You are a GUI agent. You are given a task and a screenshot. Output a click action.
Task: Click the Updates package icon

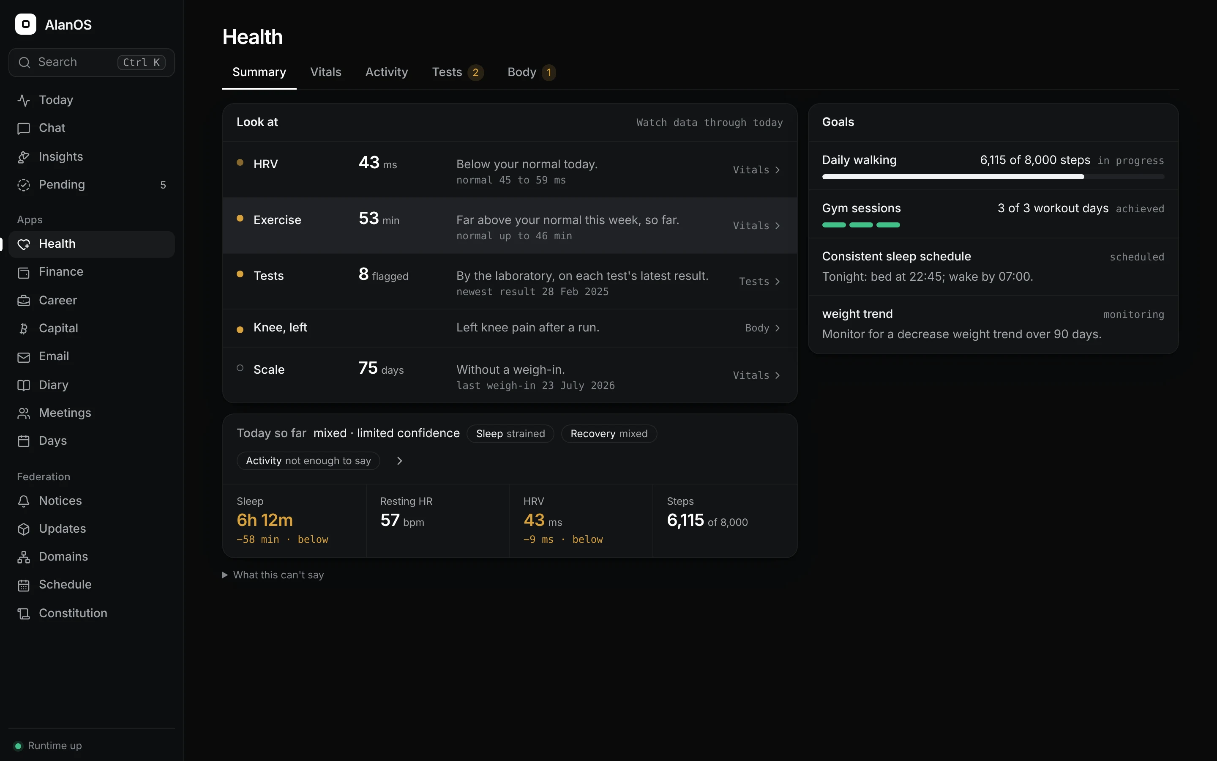[x=24, y=529]
